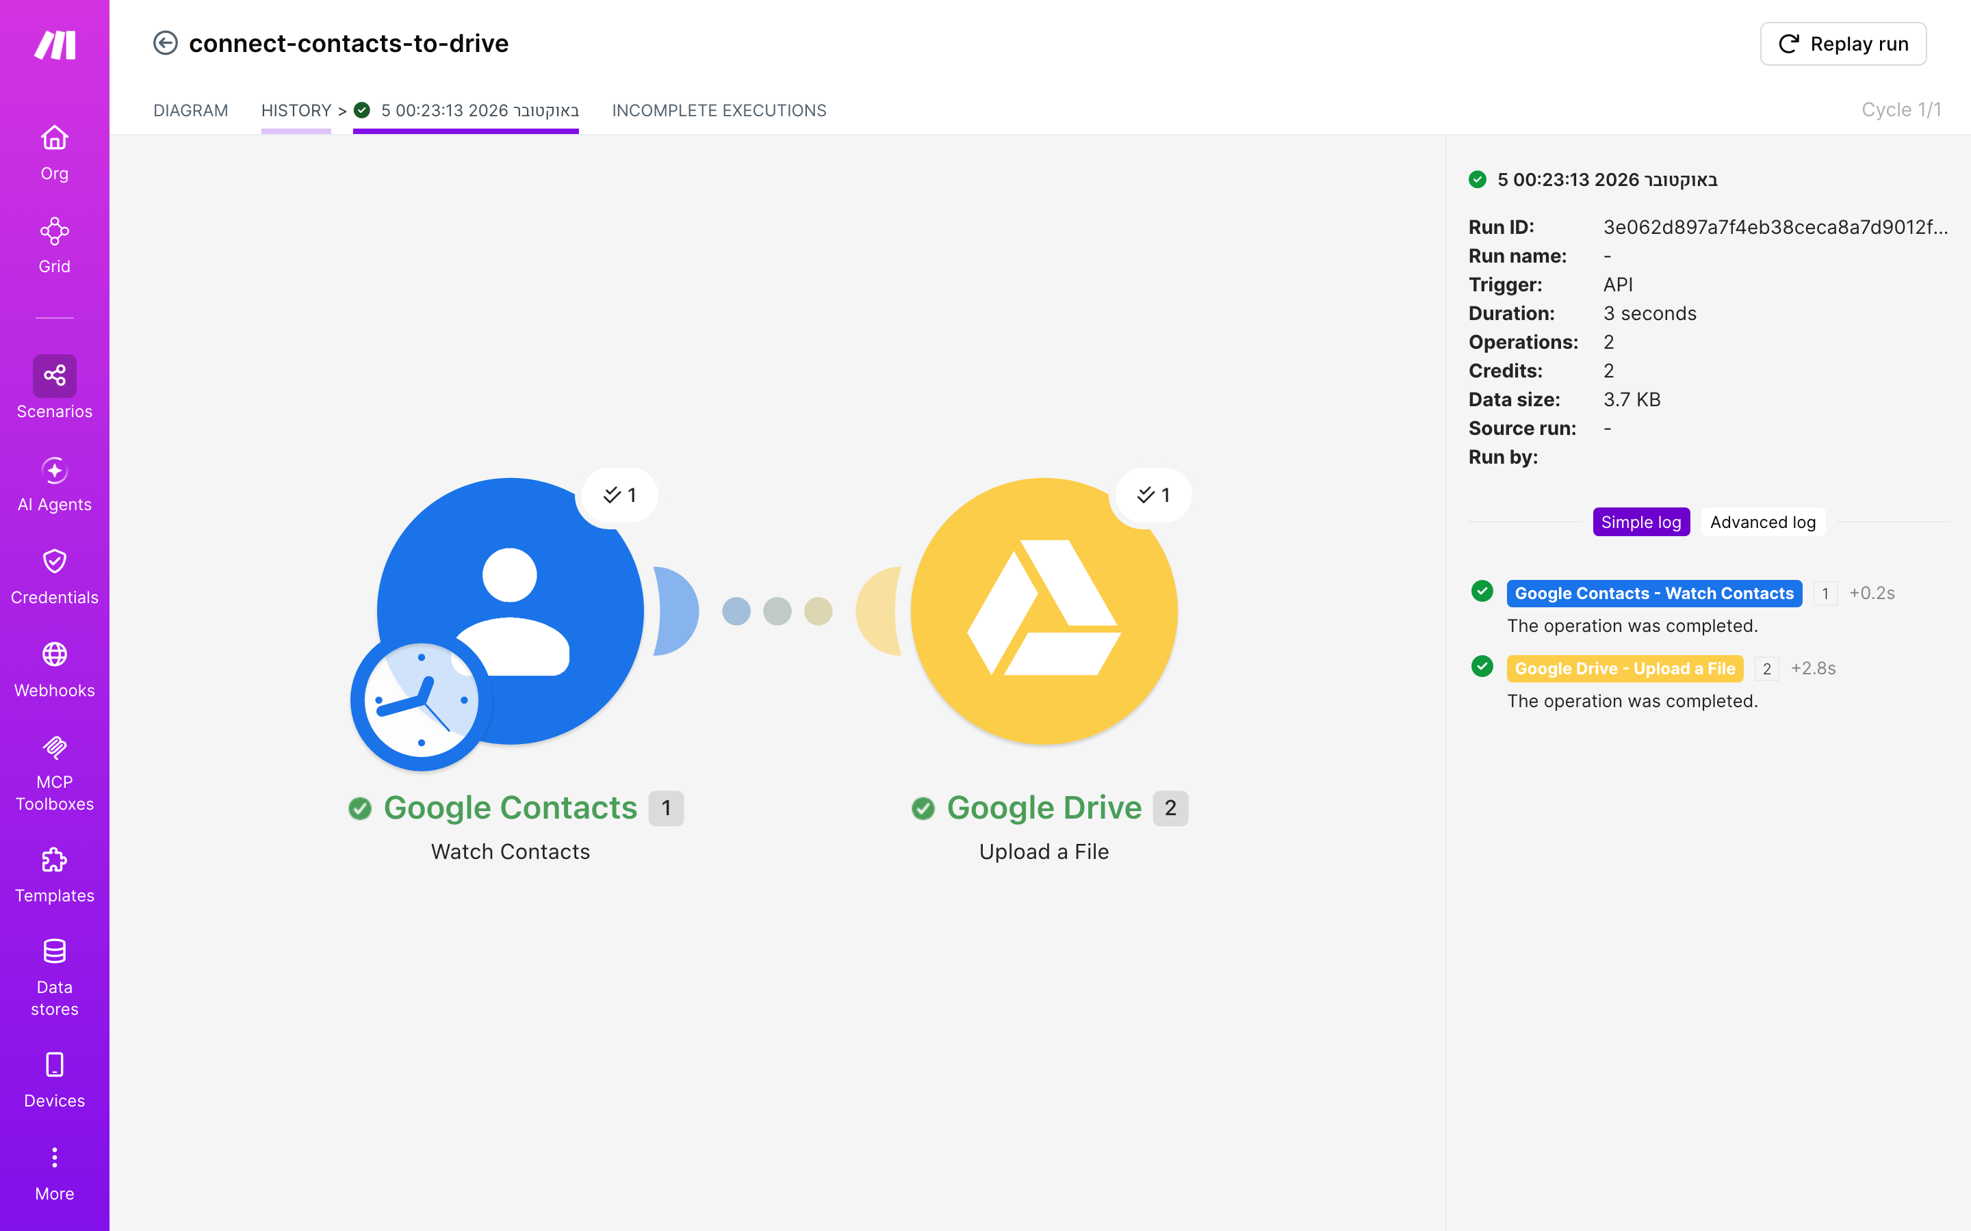The height and width of the screenshot is (1231, 1971).
Task: Go to the Scenarios section
Action: coord(55,388)
